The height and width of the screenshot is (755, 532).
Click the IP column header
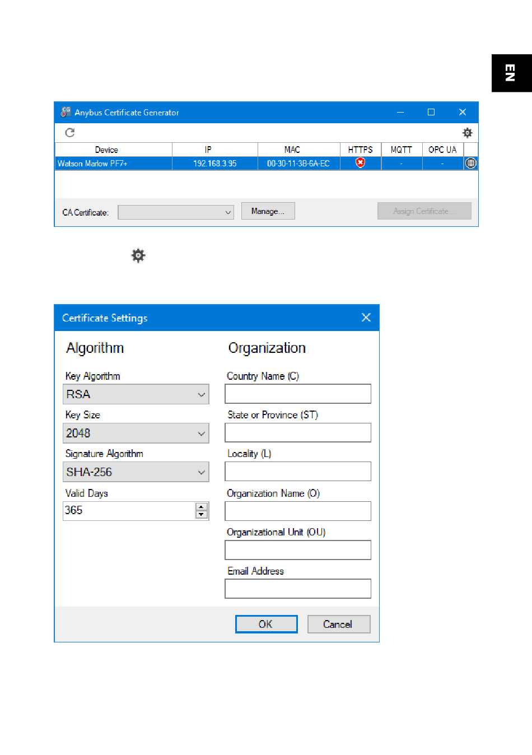tap(215, 150)
